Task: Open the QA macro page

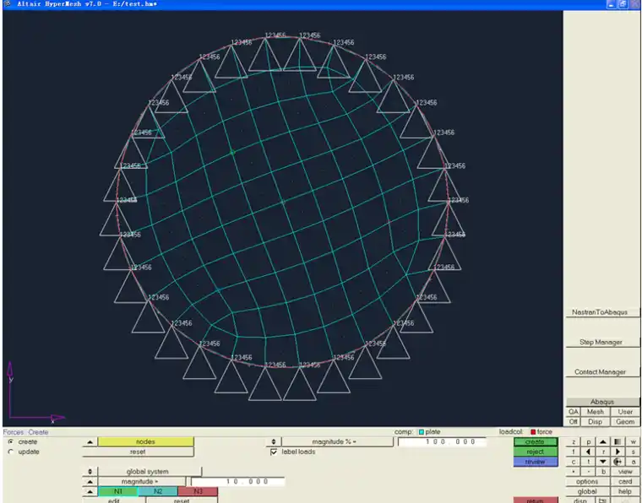Action: coord(574,412)
